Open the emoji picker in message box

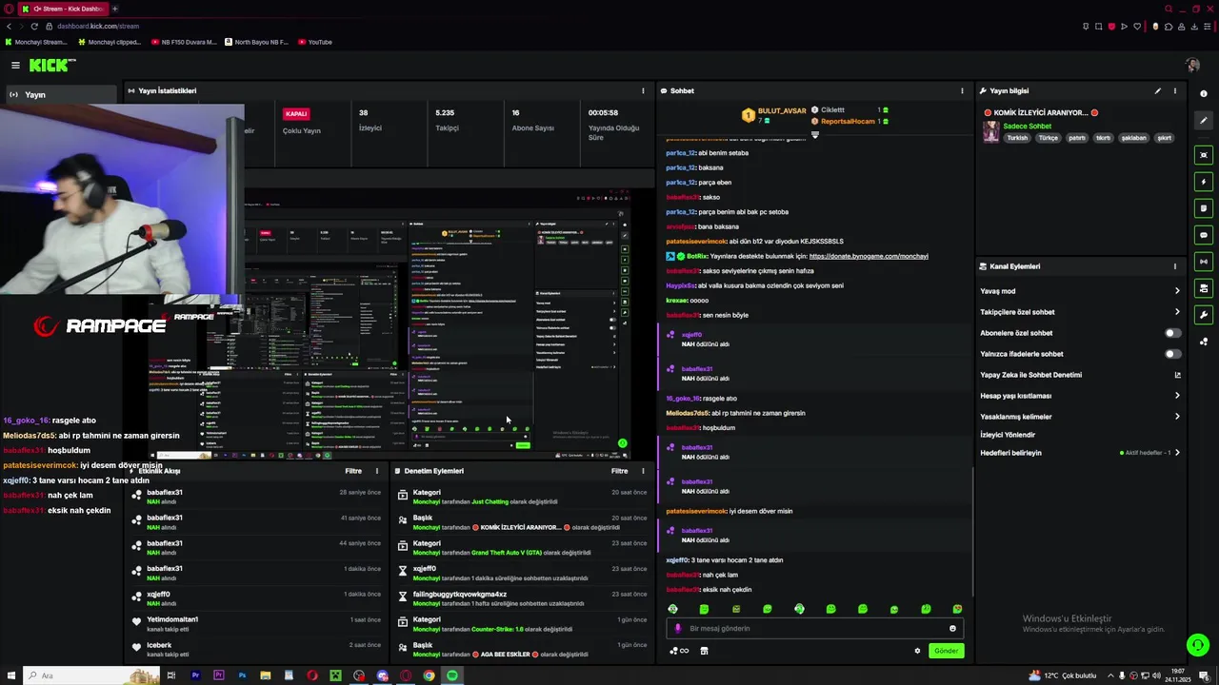tap(952, 628)
